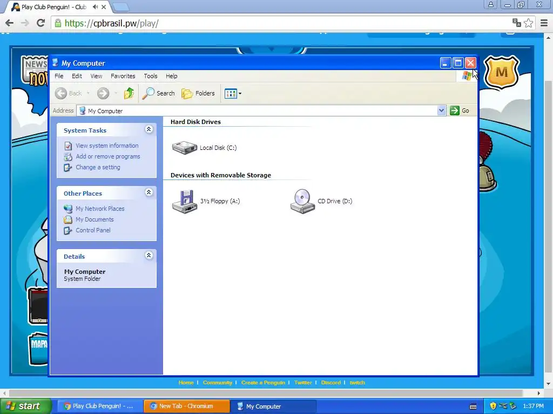Image resolution: width=553 pixels, height=414 pixels.
Task: Open the Chrome hamburger menu
Action: click(x=544, y=23)
